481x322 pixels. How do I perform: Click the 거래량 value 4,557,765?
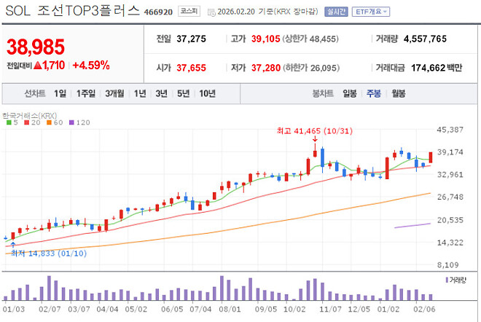(425, 39)
